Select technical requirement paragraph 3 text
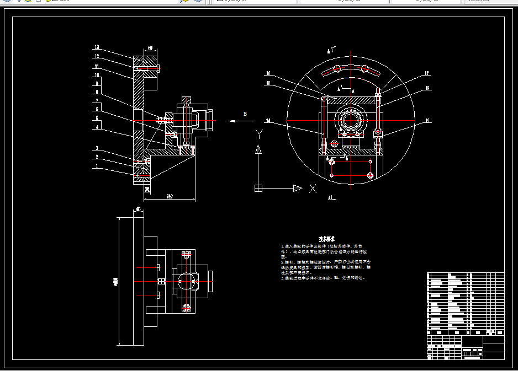Viewport: 518px width, 371px height. coord(323,278)
